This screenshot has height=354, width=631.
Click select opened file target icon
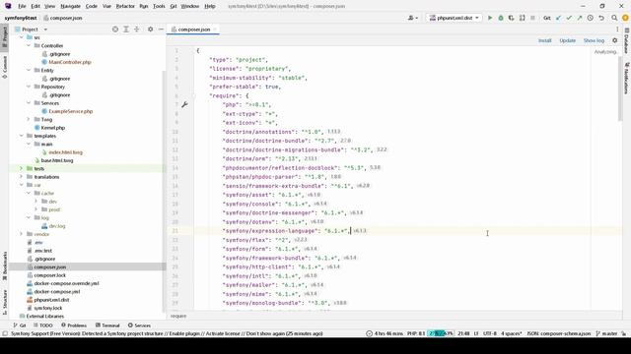[x=115, y=29]
